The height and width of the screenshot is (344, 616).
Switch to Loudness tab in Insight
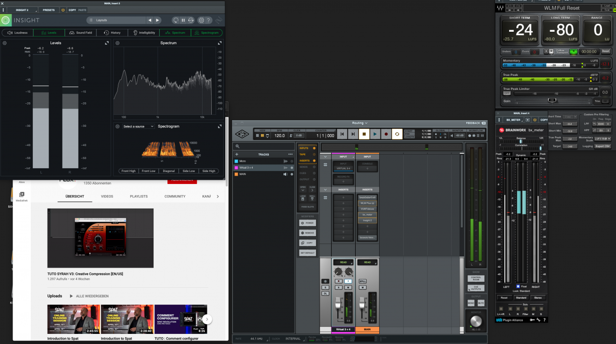18,33
